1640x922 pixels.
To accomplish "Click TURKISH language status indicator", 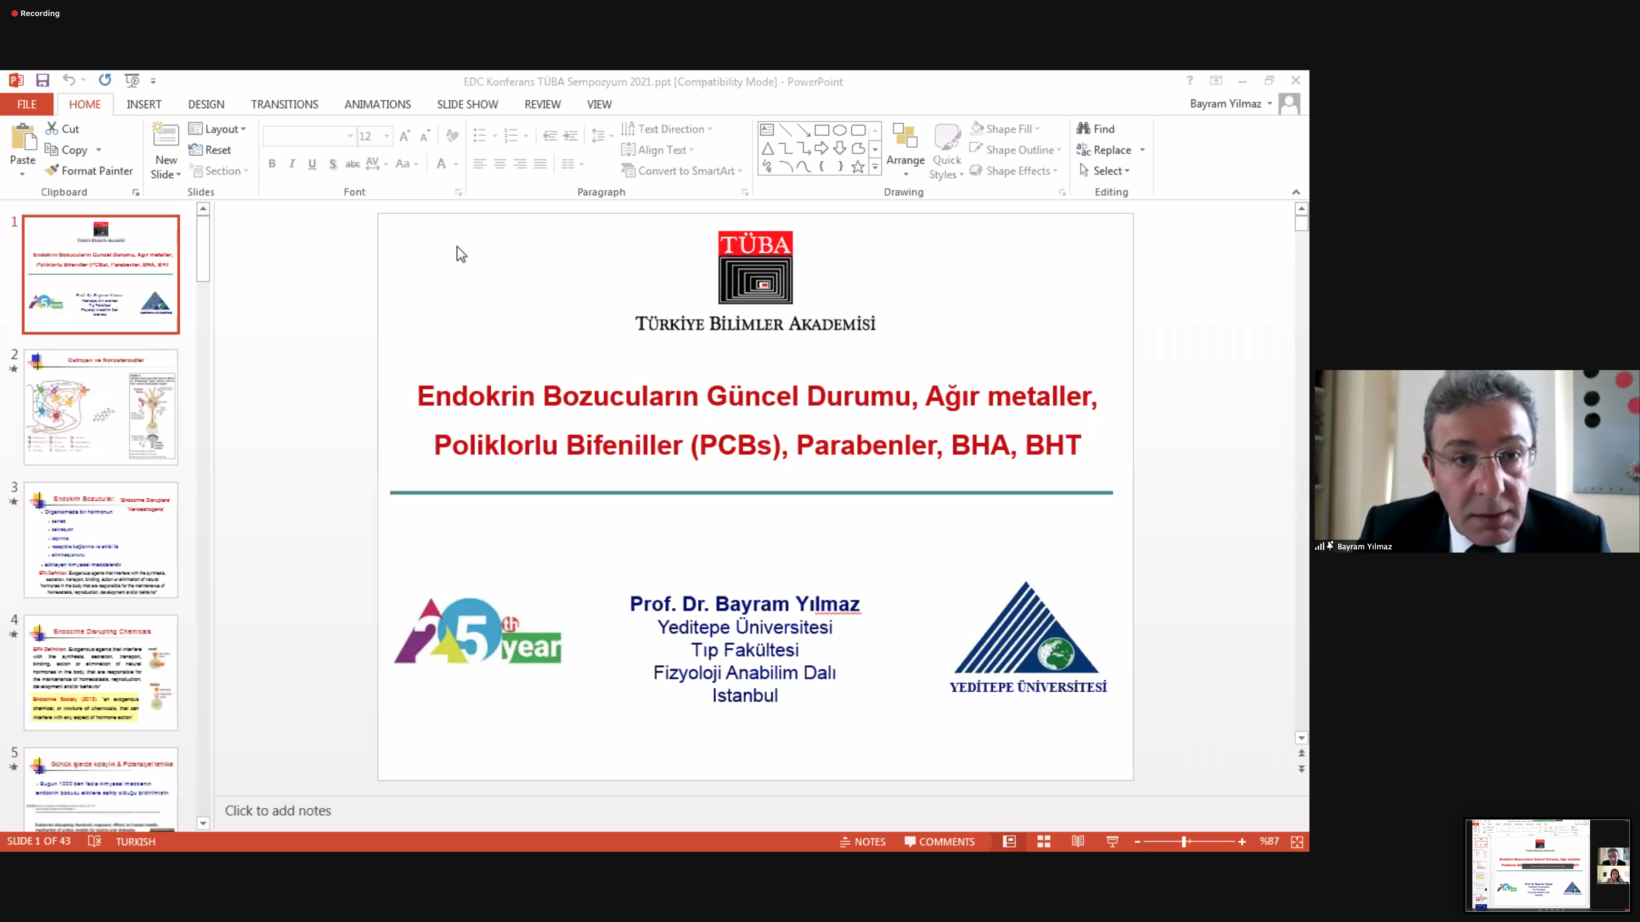I will coord(135,841).
